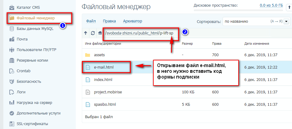Open Резервные копии section
The image size is (292, 129).
coord(32,60)
